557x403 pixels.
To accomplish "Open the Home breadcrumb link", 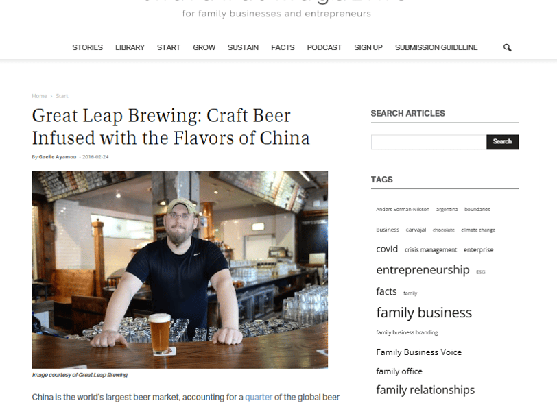I will tap(39, 96).
